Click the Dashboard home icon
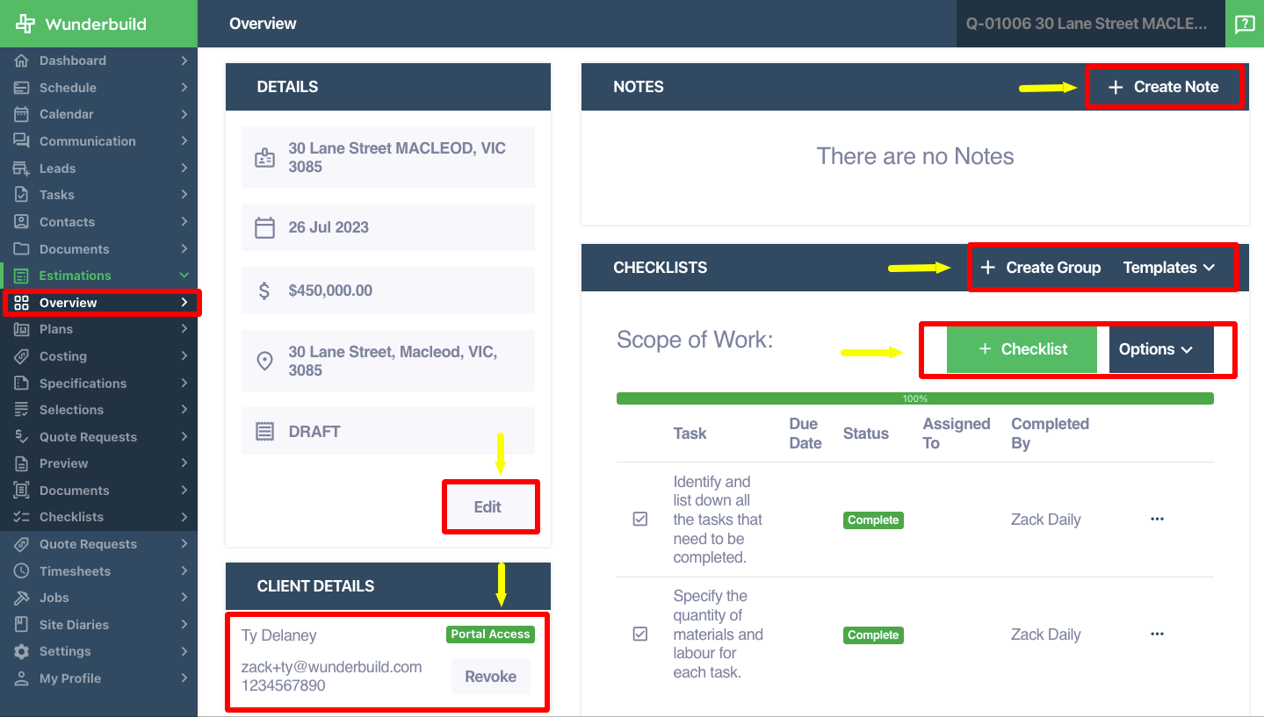Viewport: 1264px width, 717px height. tap(22, 61)
